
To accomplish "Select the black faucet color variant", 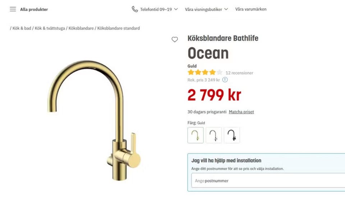I will (232, 135).
